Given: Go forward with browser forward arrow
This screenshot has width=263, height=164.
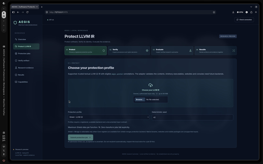Looking at the screenshot, I should point(23,12).
